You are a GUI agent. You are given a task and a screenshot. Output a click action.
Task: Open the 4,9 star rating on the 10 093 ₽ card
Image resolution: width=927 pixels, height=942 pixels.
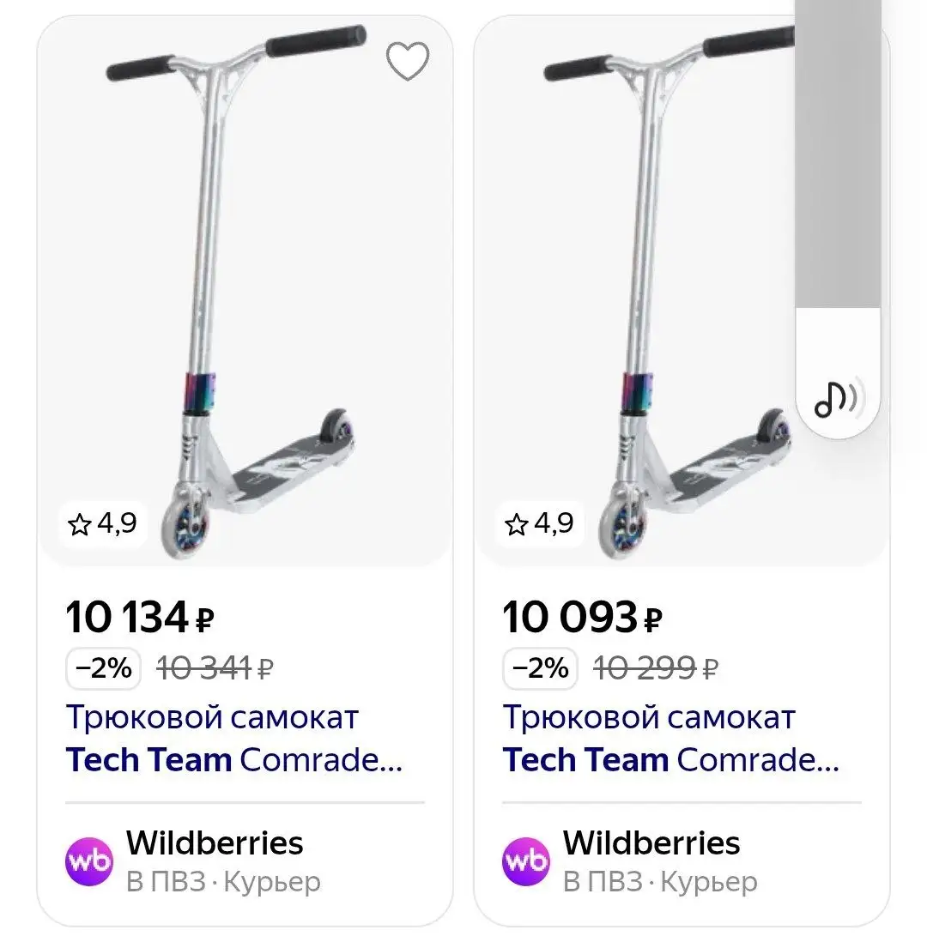tap(539, 523)
